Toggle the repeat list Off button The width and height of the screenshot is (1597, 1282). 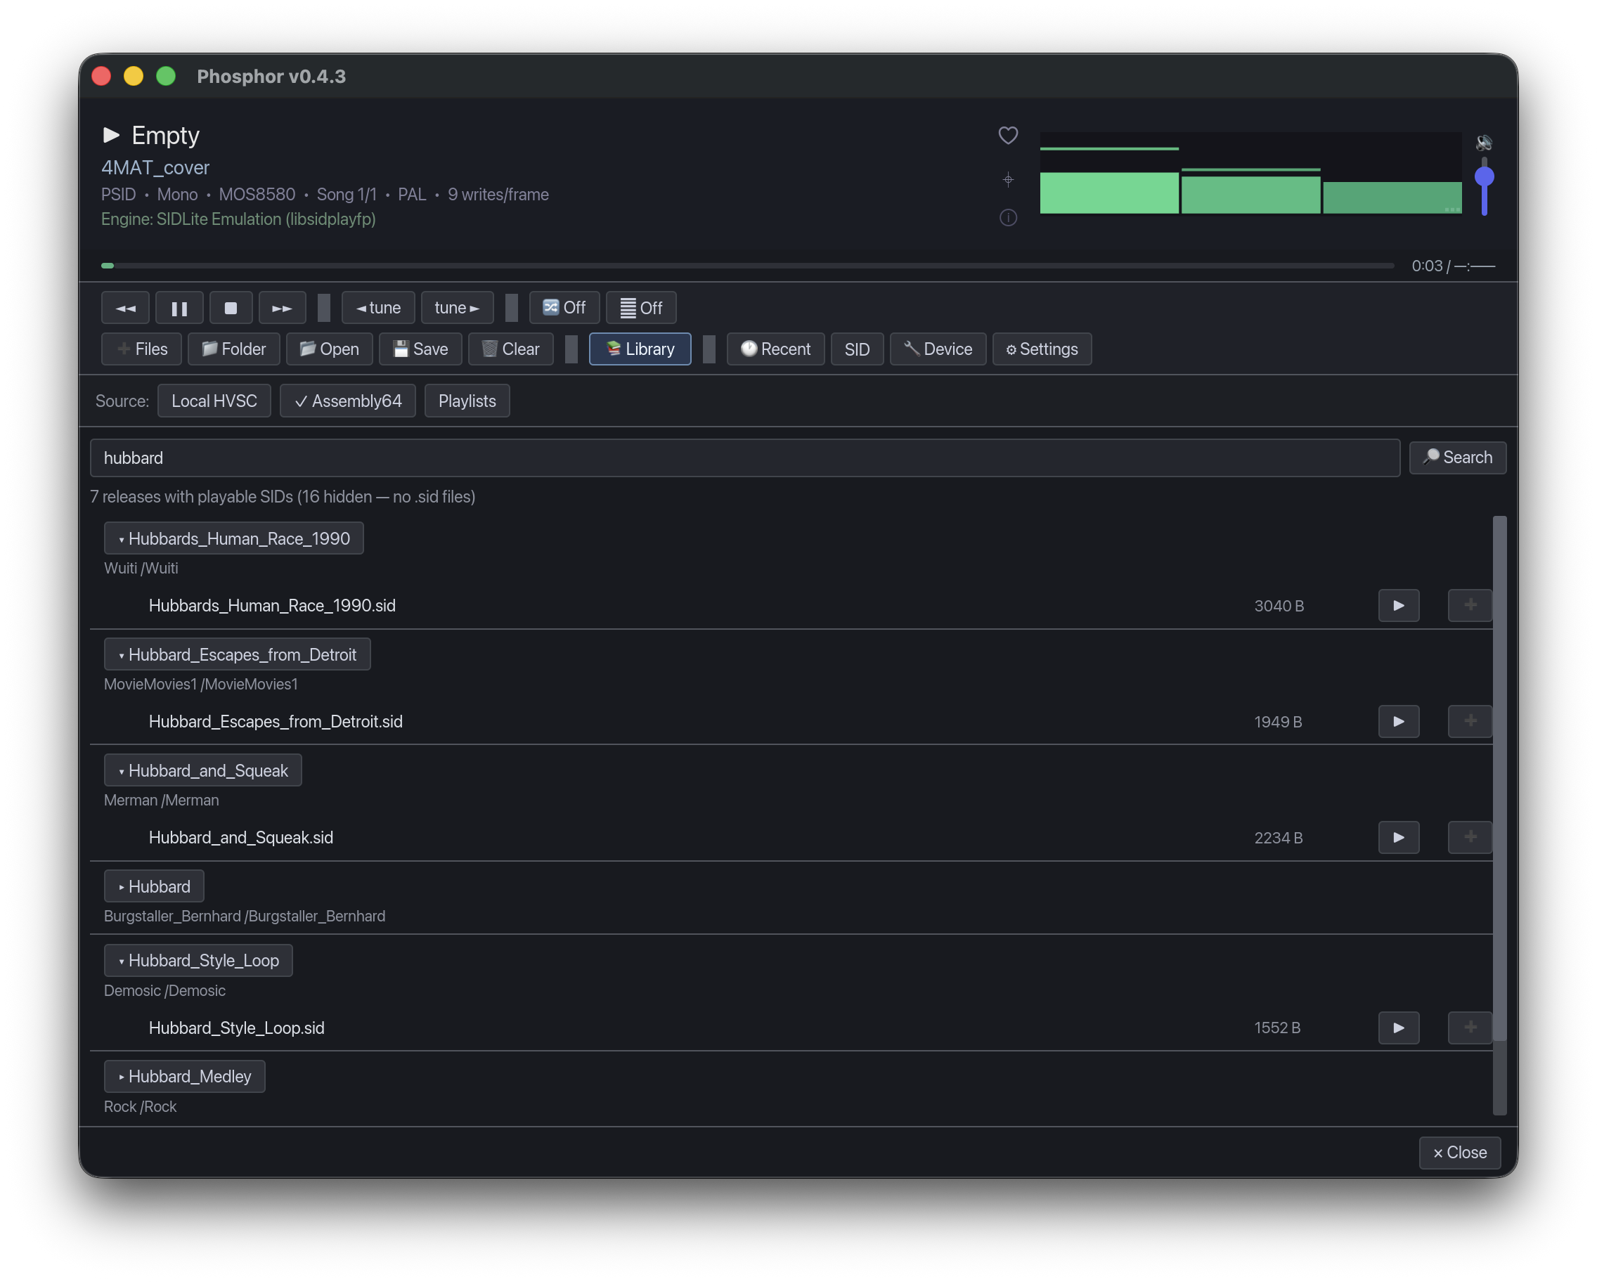coord(641,308)
